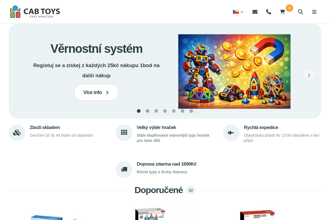This screenshot has height=220, width=330.
Task: Click the email envelope icon
Action: pyautogui.click(x=255, y=12)
